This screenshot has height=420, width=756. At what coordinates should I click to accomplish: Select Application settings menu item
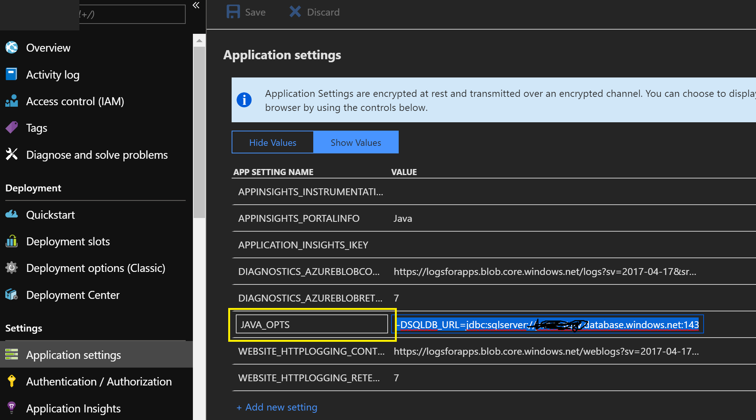(x=73, y=355)
